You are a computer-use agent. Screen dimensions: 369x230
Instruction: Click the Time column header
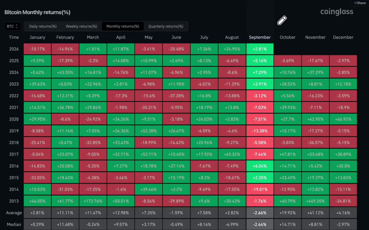[x=14, y=37]
